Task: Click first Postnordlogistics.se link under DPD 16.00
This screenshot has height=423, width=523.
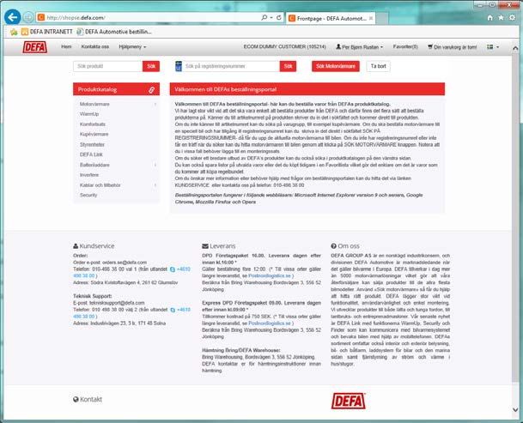Action: [270, 275]
